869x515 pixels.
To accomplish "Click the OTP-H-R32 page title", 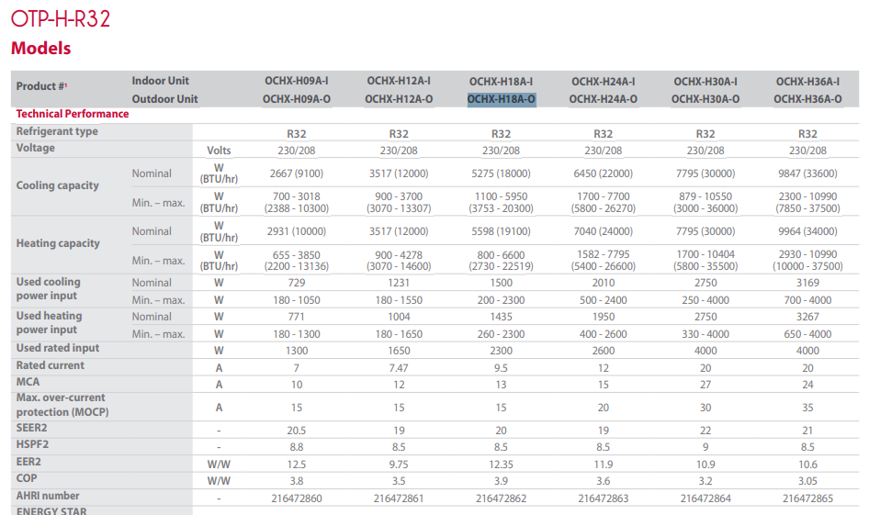I will pos(60,18).
